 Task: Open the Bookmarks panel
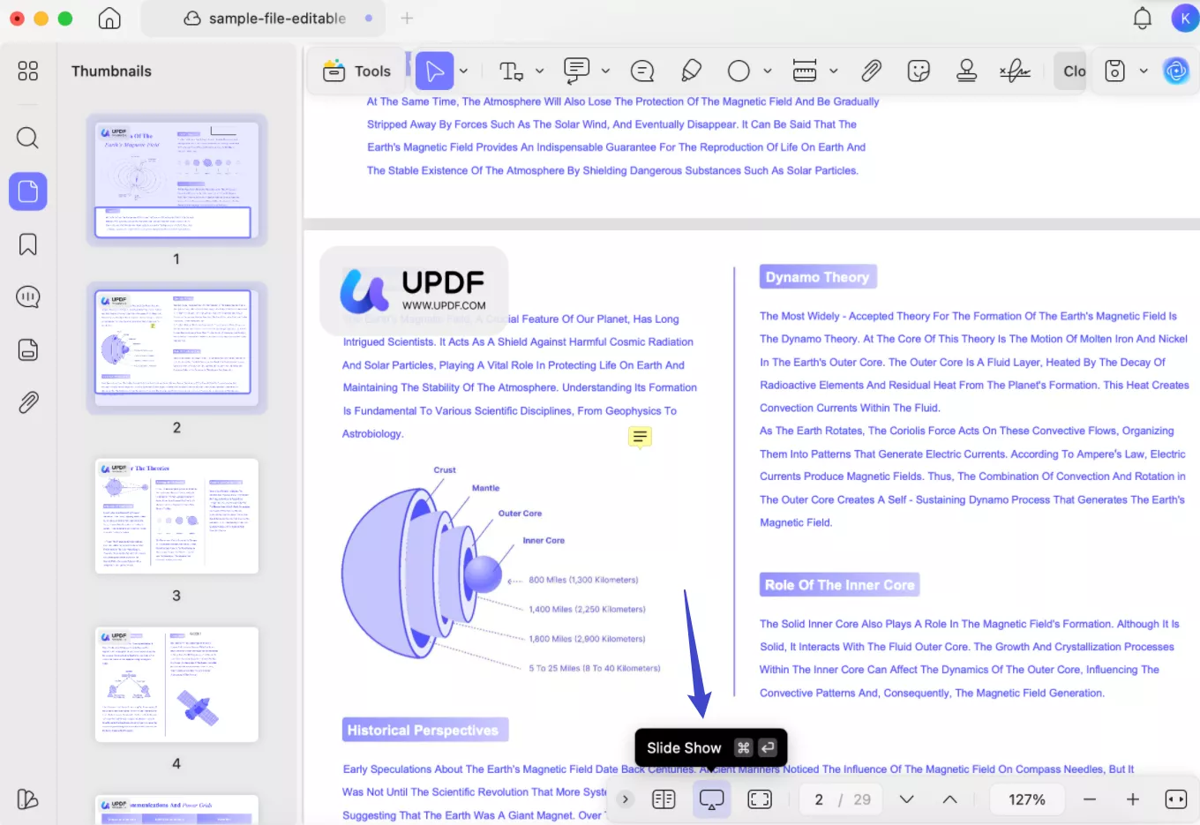point(27,244)
